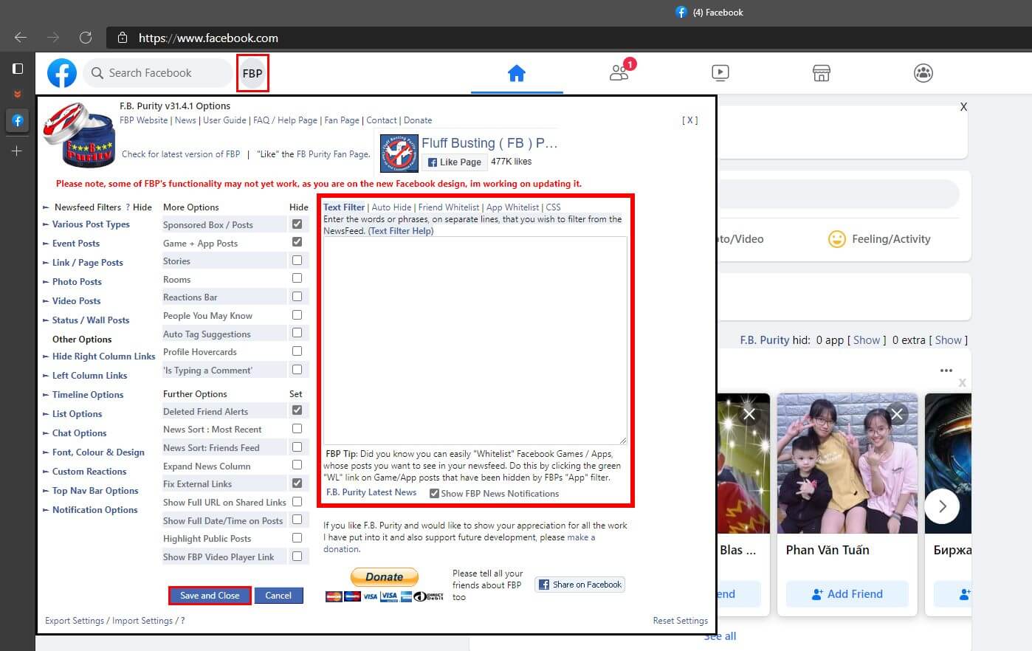Toggle Deleted Friend Alerts checkbox
This screenshot has width=1032, height=651.
point(297,410)
